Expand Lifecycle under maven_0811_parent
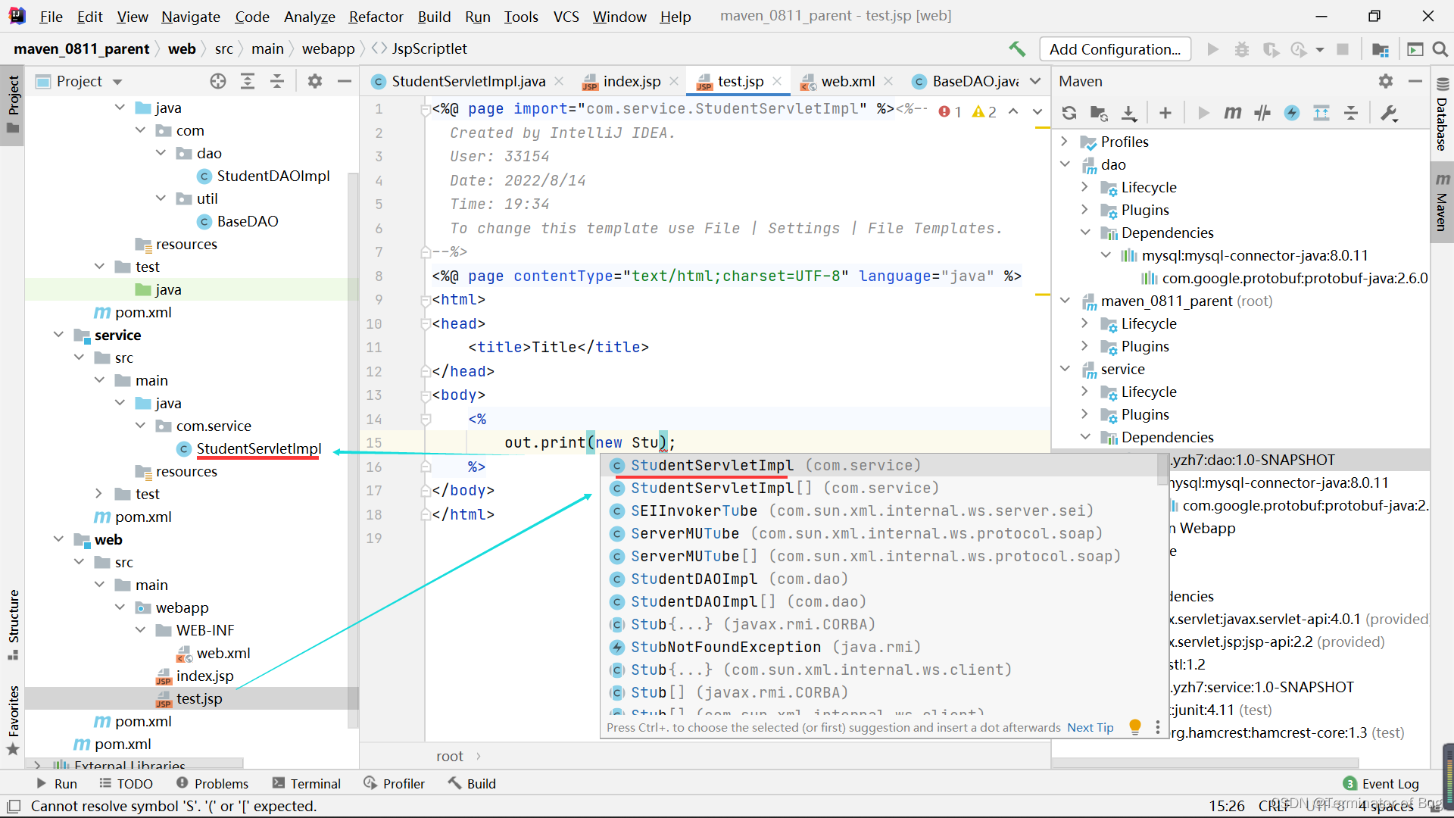The image size is (1454, 818). pos(1084,323)
